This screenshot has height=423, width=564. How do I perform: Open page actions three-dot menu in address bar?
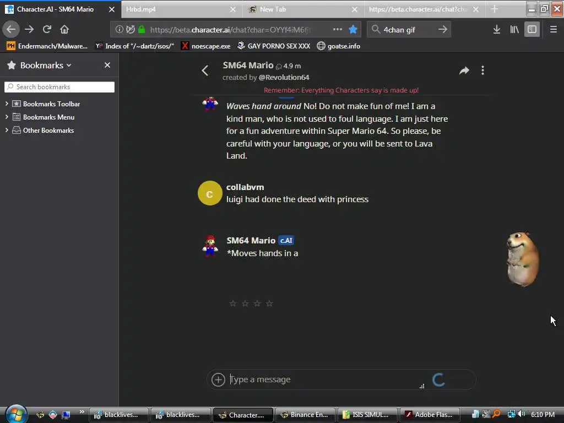pyautogui.click(x=338, y=30)
